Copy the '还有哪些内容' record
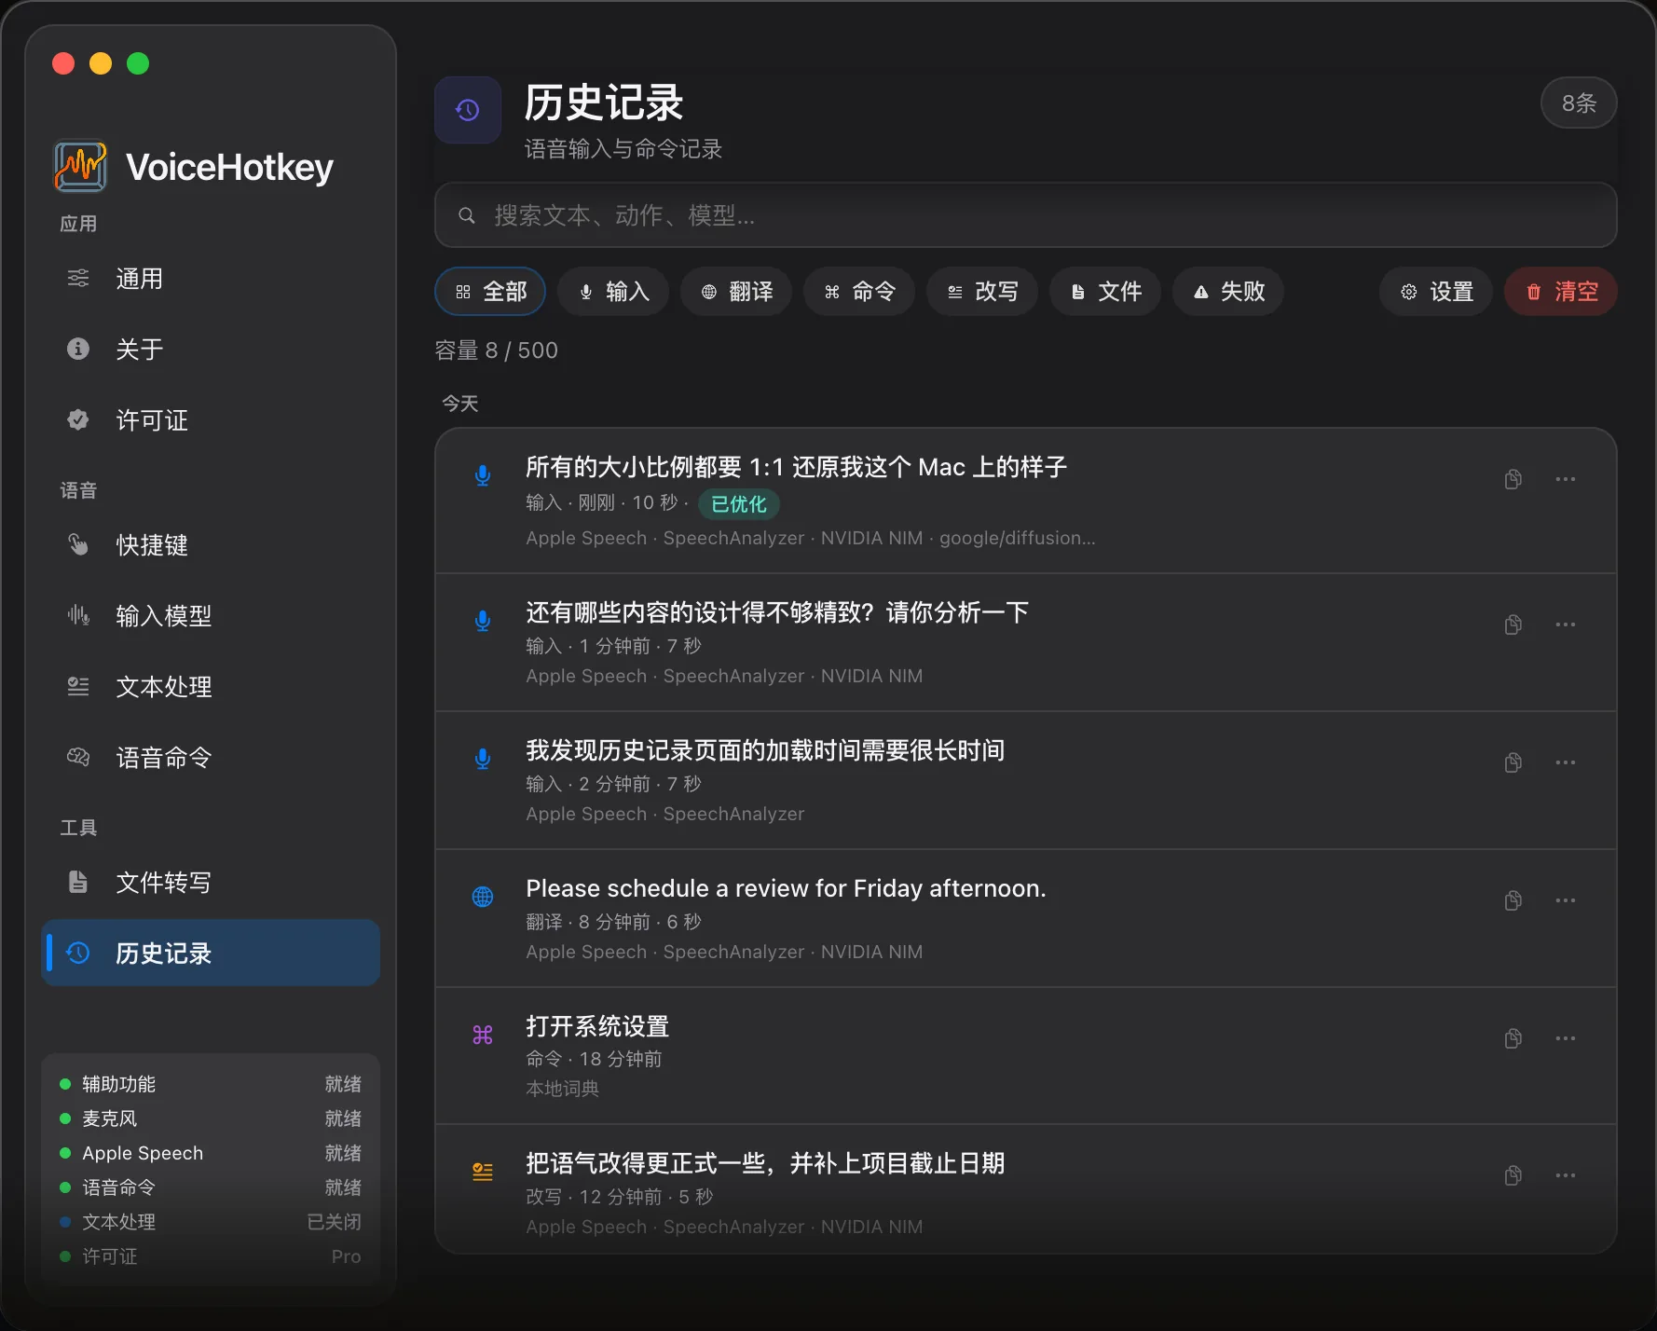 (1513, 624)
